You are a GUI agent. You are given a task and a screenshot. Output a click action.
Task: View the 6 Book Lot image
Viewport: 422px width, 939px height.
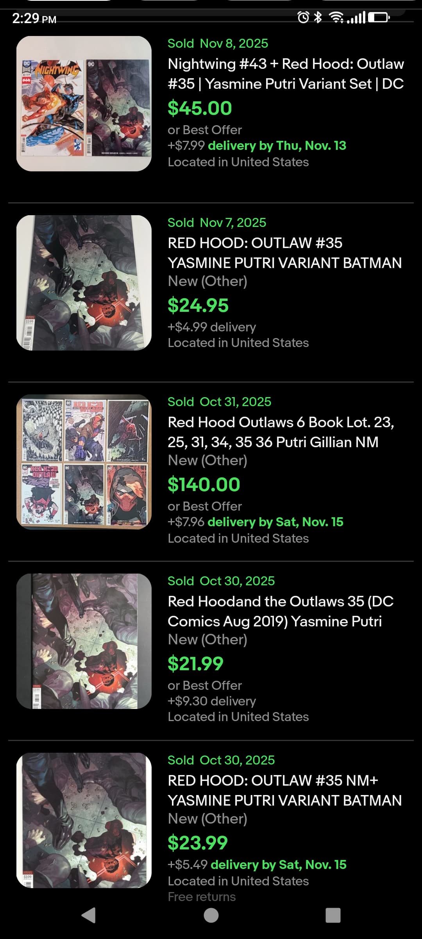(84, 462)
